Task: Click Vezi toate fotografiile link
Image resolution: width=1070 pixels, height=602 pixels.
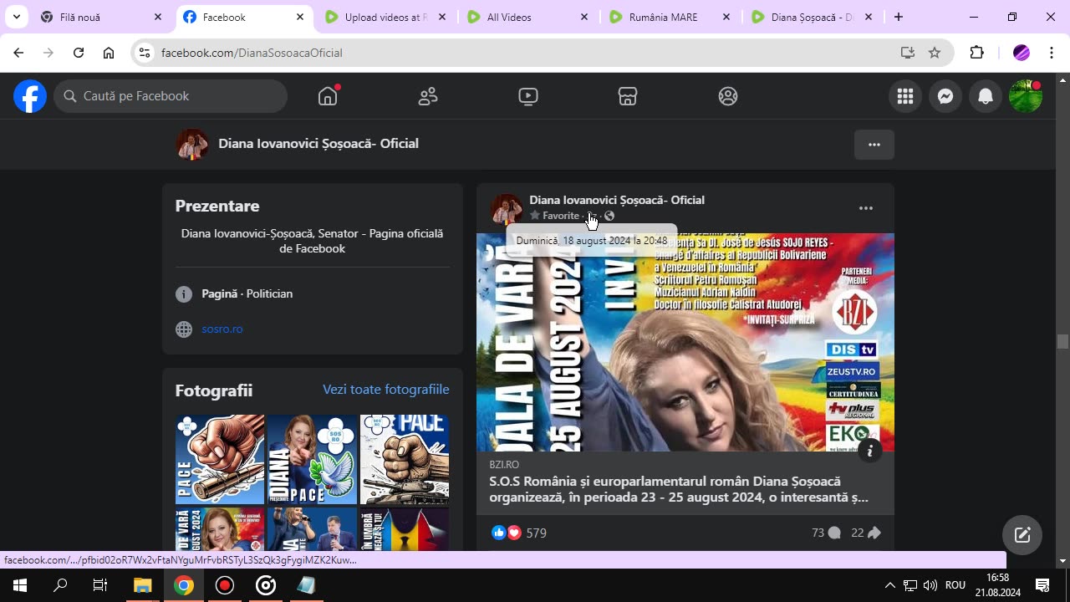Action: 386,390
